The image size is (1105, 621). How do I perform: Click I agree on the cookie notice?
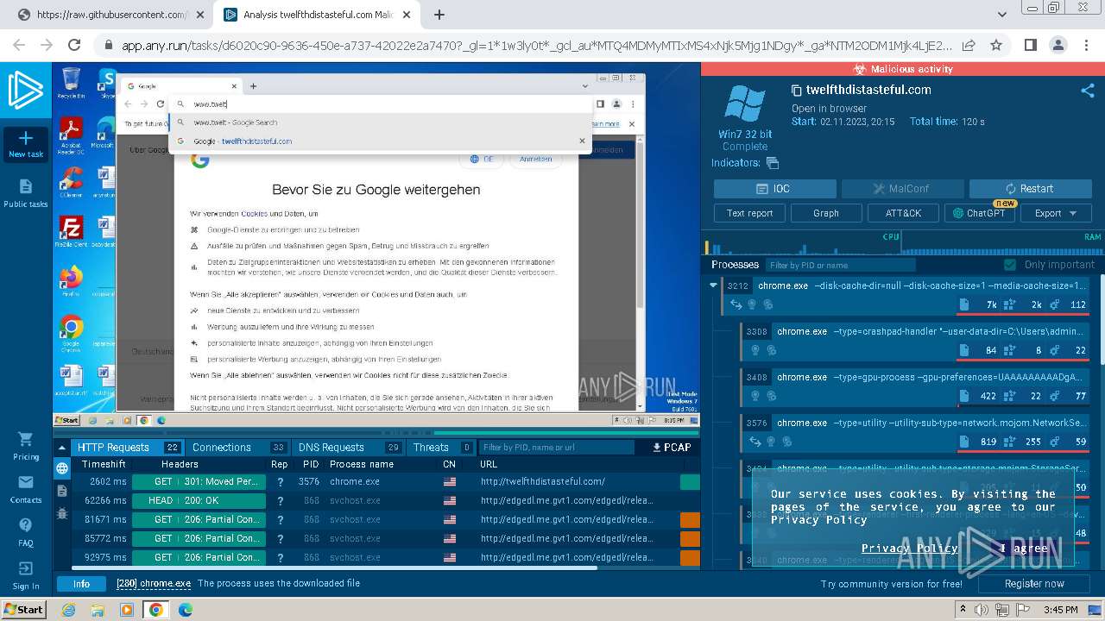coord(1023,549)
